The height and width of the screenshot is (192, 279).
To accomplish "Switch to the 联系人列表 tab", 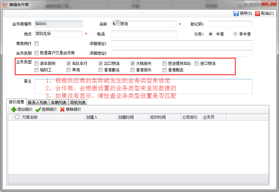I will tap(38, 102).
